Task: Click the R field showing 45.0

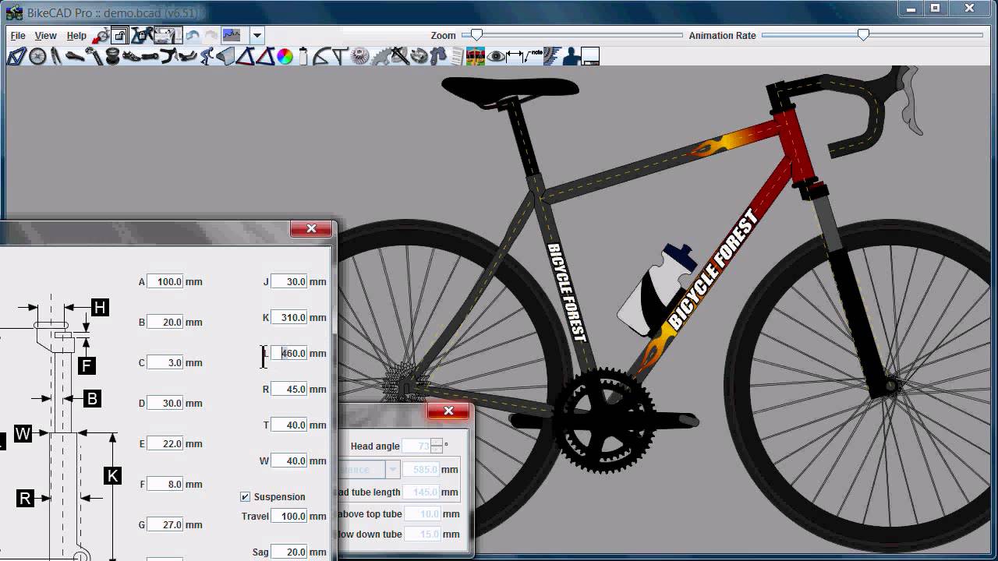Action: 289,389
